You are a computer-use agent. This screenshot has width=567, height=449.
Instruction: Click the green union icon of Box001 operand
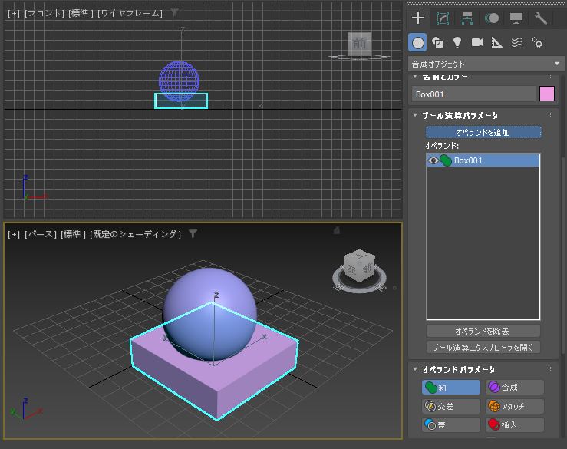446,160
